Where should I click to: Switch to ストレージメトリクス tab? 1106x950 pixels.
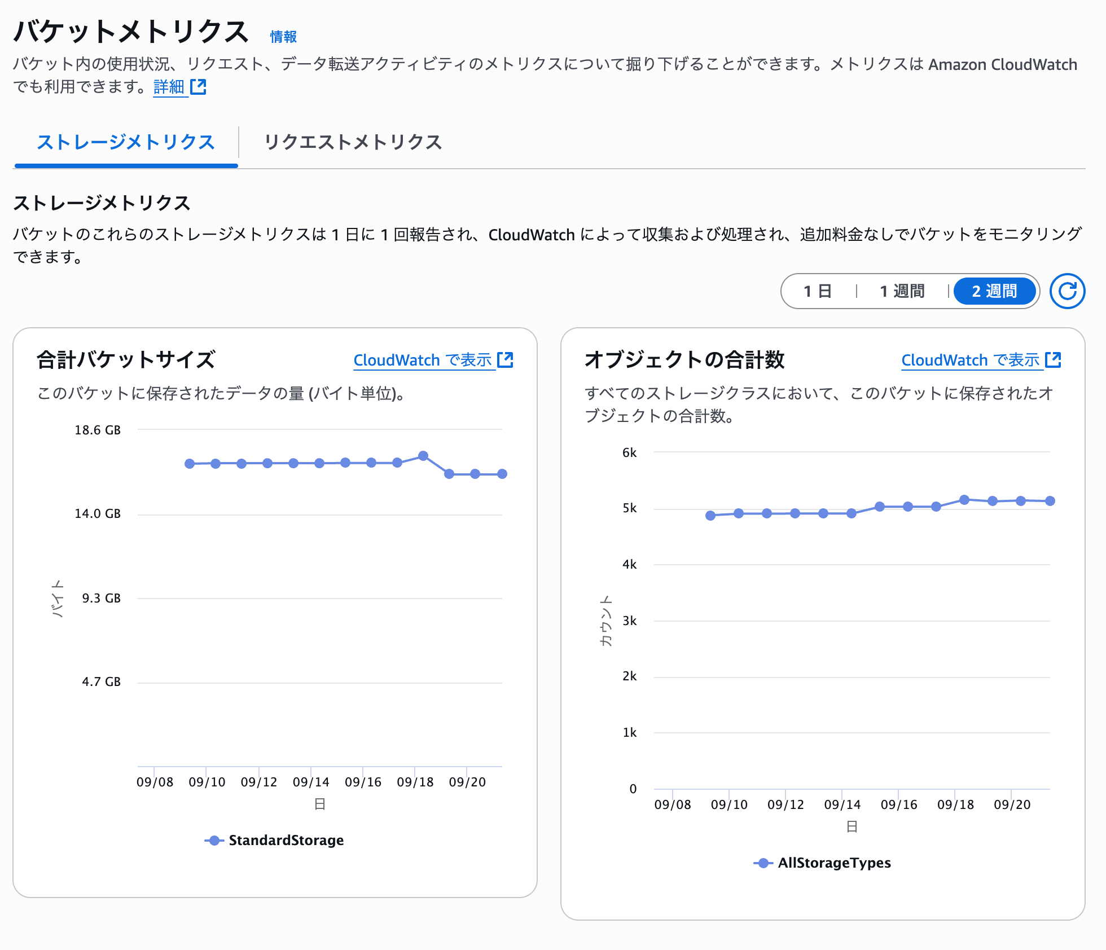tap(126, 142)
